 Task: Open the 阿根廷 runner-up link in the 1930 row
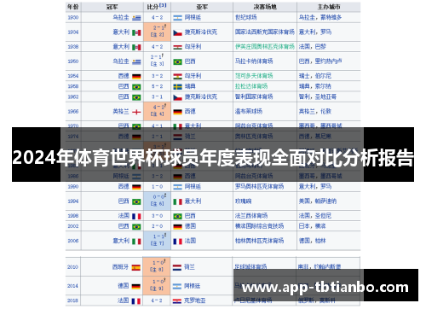(193, 18)
